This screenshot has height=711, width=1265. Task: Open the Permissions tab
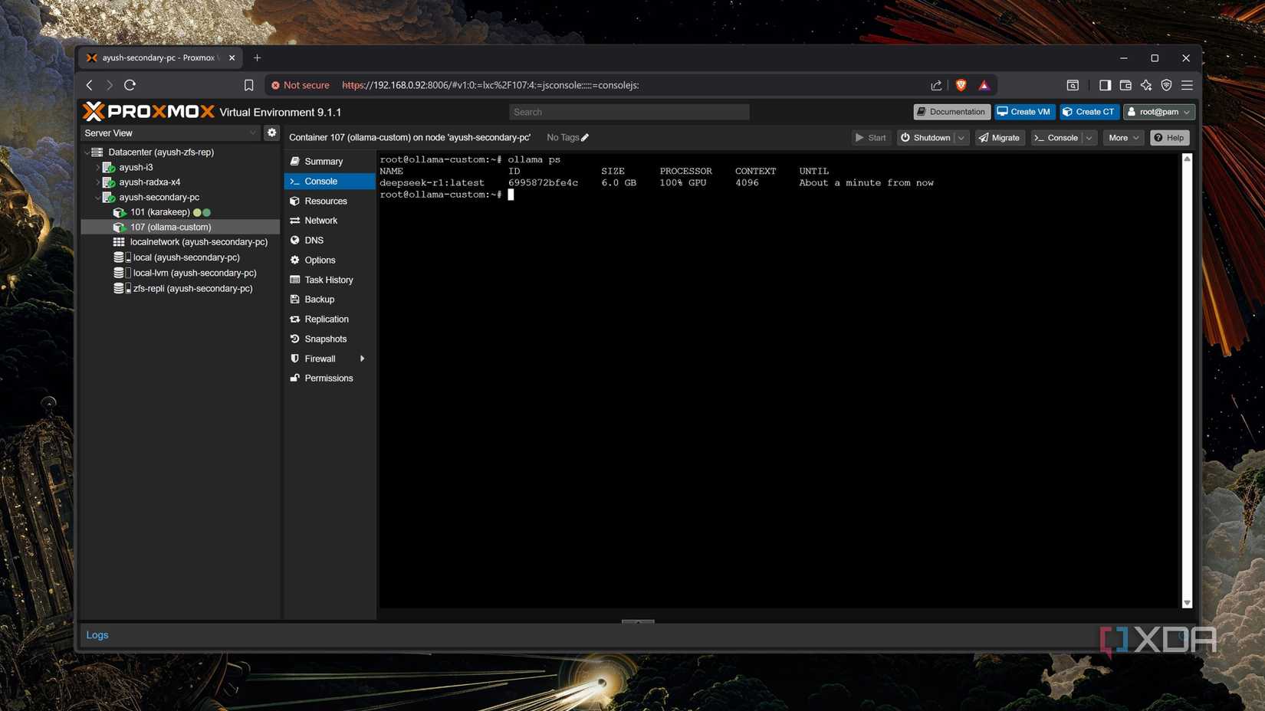point(330,378)
